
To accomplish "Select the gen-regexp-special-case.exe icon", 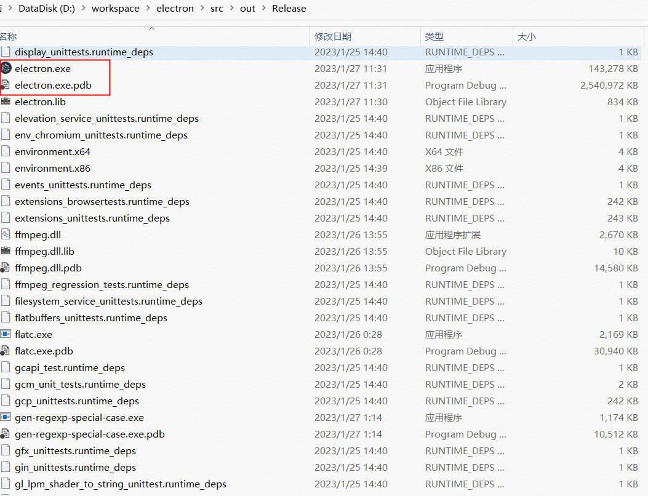I will coord(6,417).
